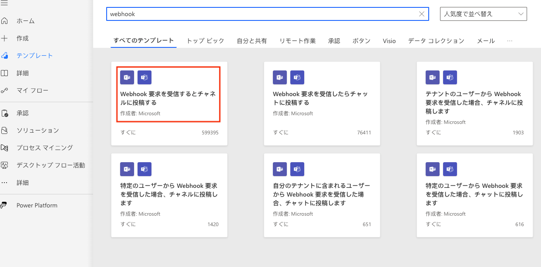Click second Teams icon on the 1420 card
The height and width of the screenshot is (267, 541).
(x=144, y=169)
